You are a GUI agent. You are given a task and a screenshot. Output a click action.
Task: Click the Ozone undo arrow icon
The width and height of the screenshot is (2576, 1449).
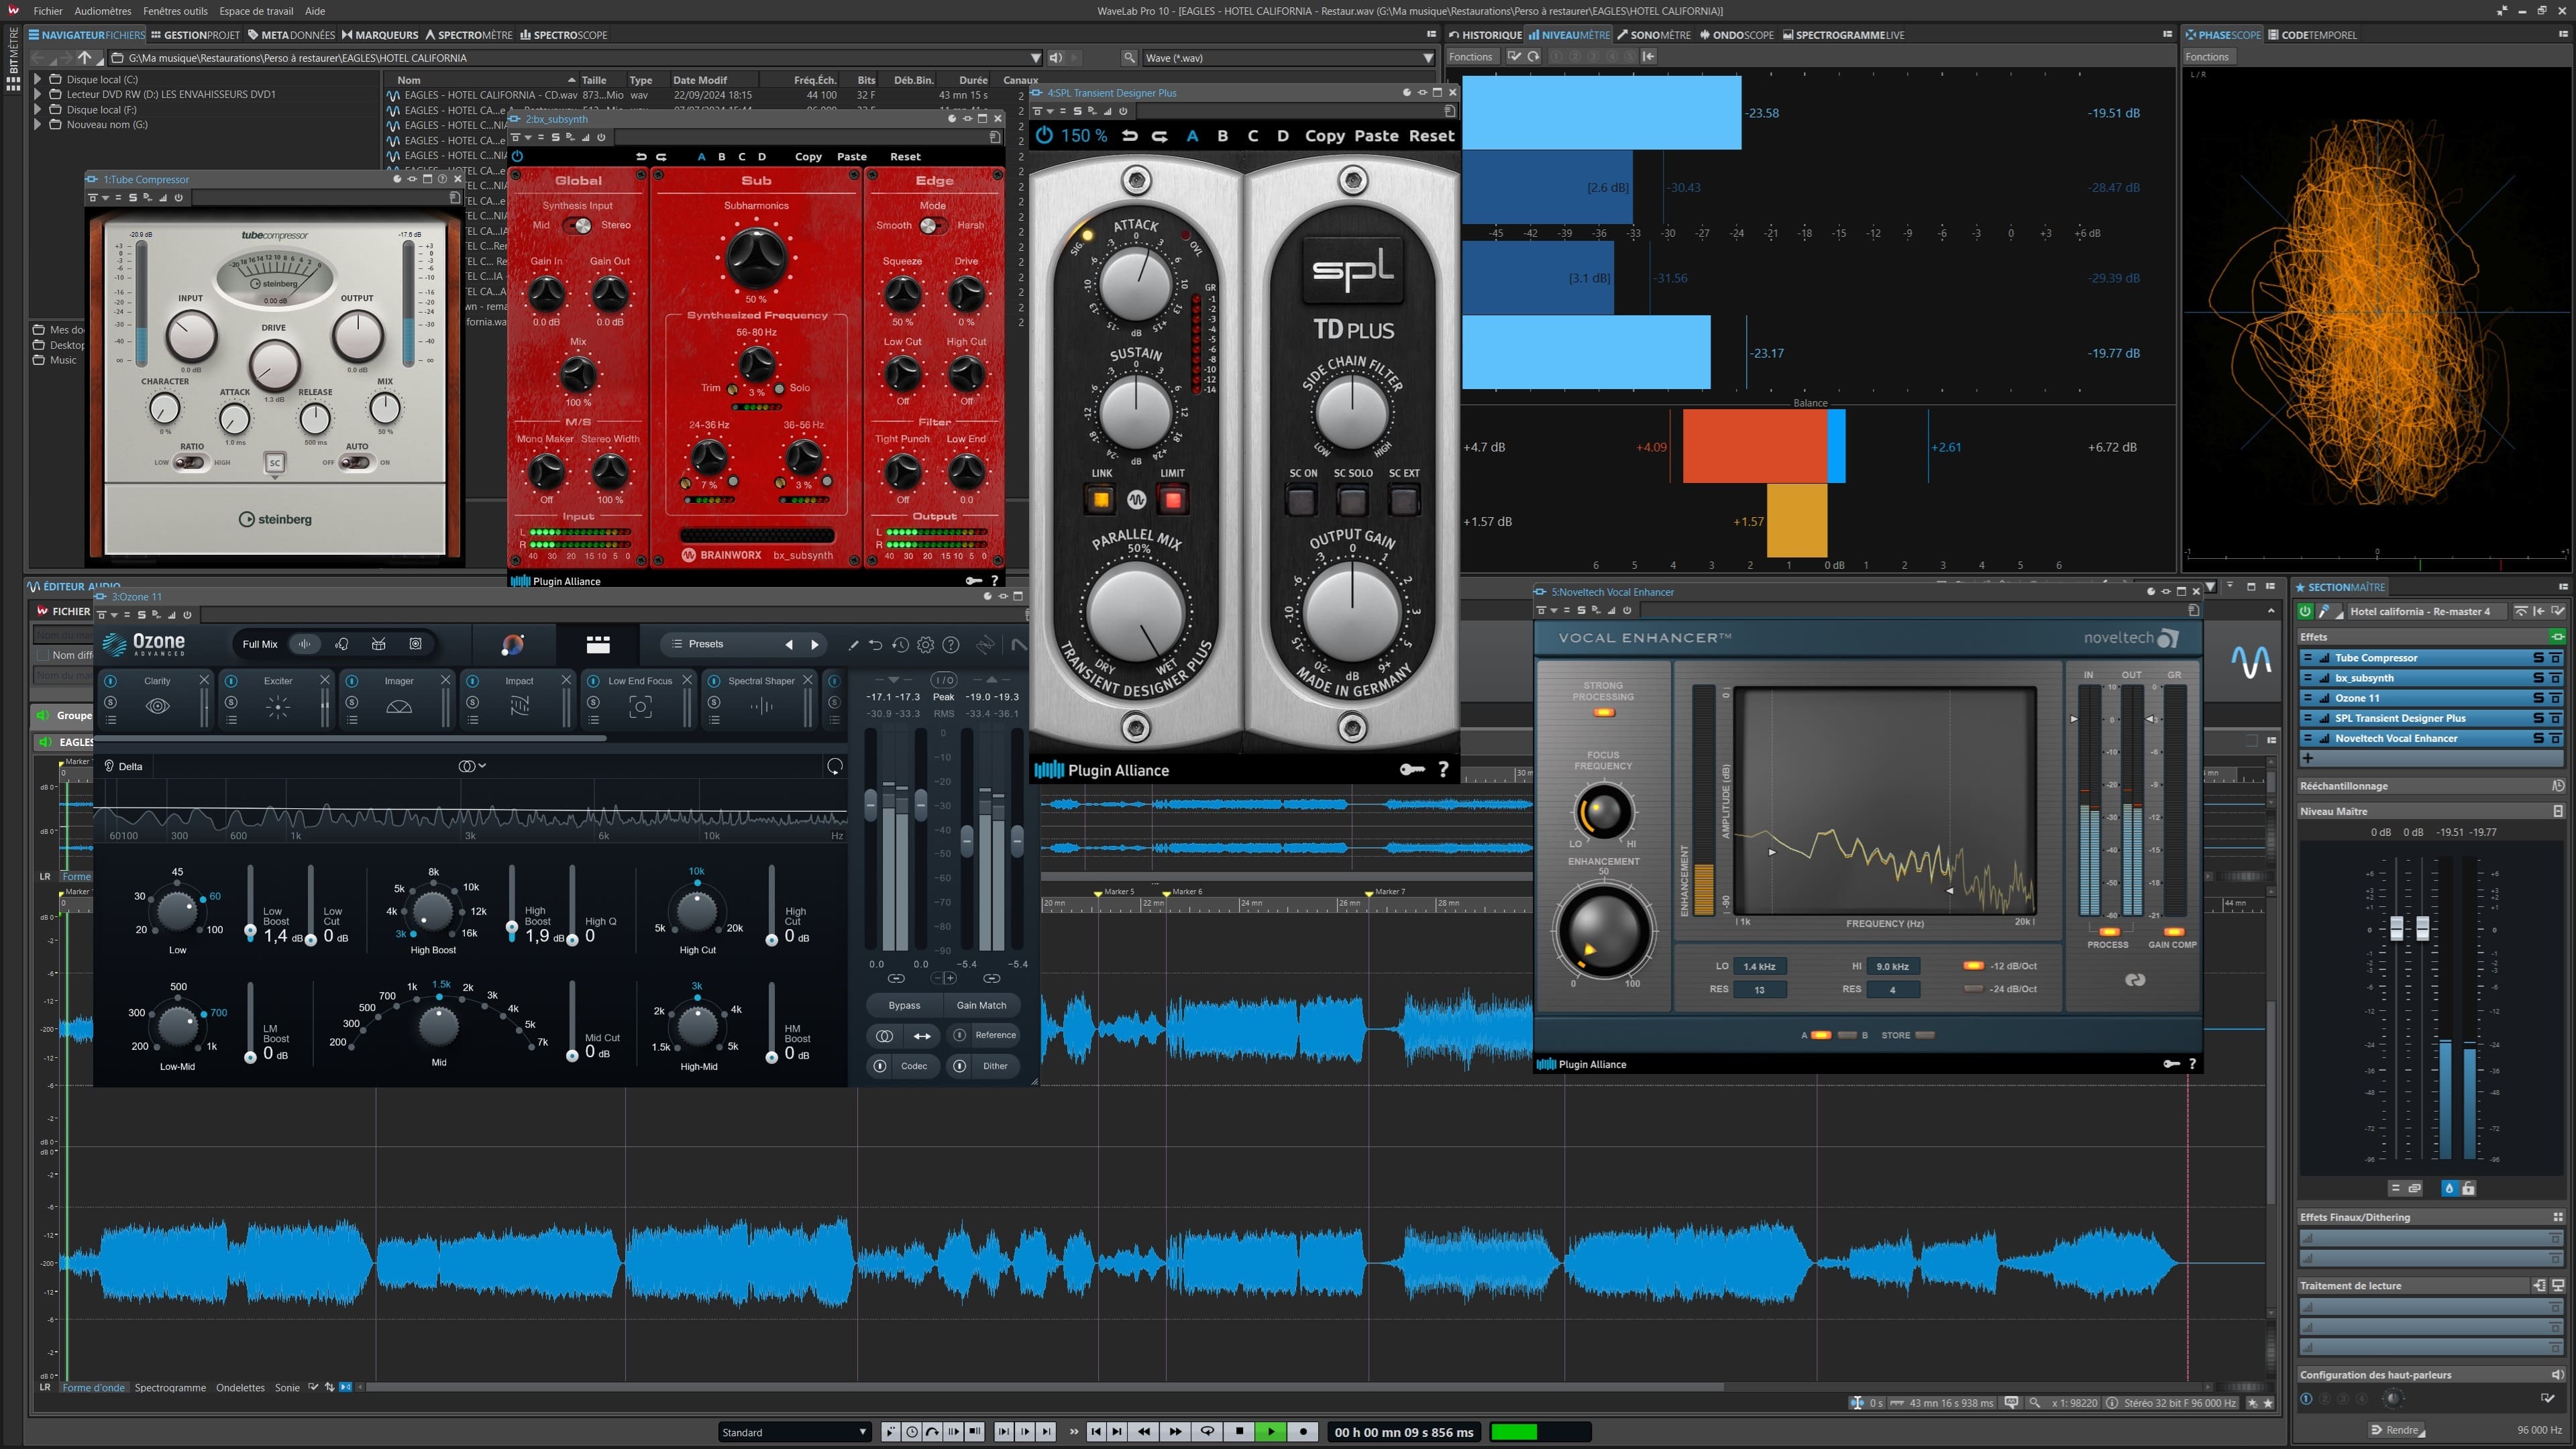[875, 645]
